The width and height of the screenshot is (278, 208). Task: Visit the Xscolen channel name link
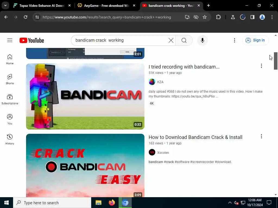click(163, 152)
